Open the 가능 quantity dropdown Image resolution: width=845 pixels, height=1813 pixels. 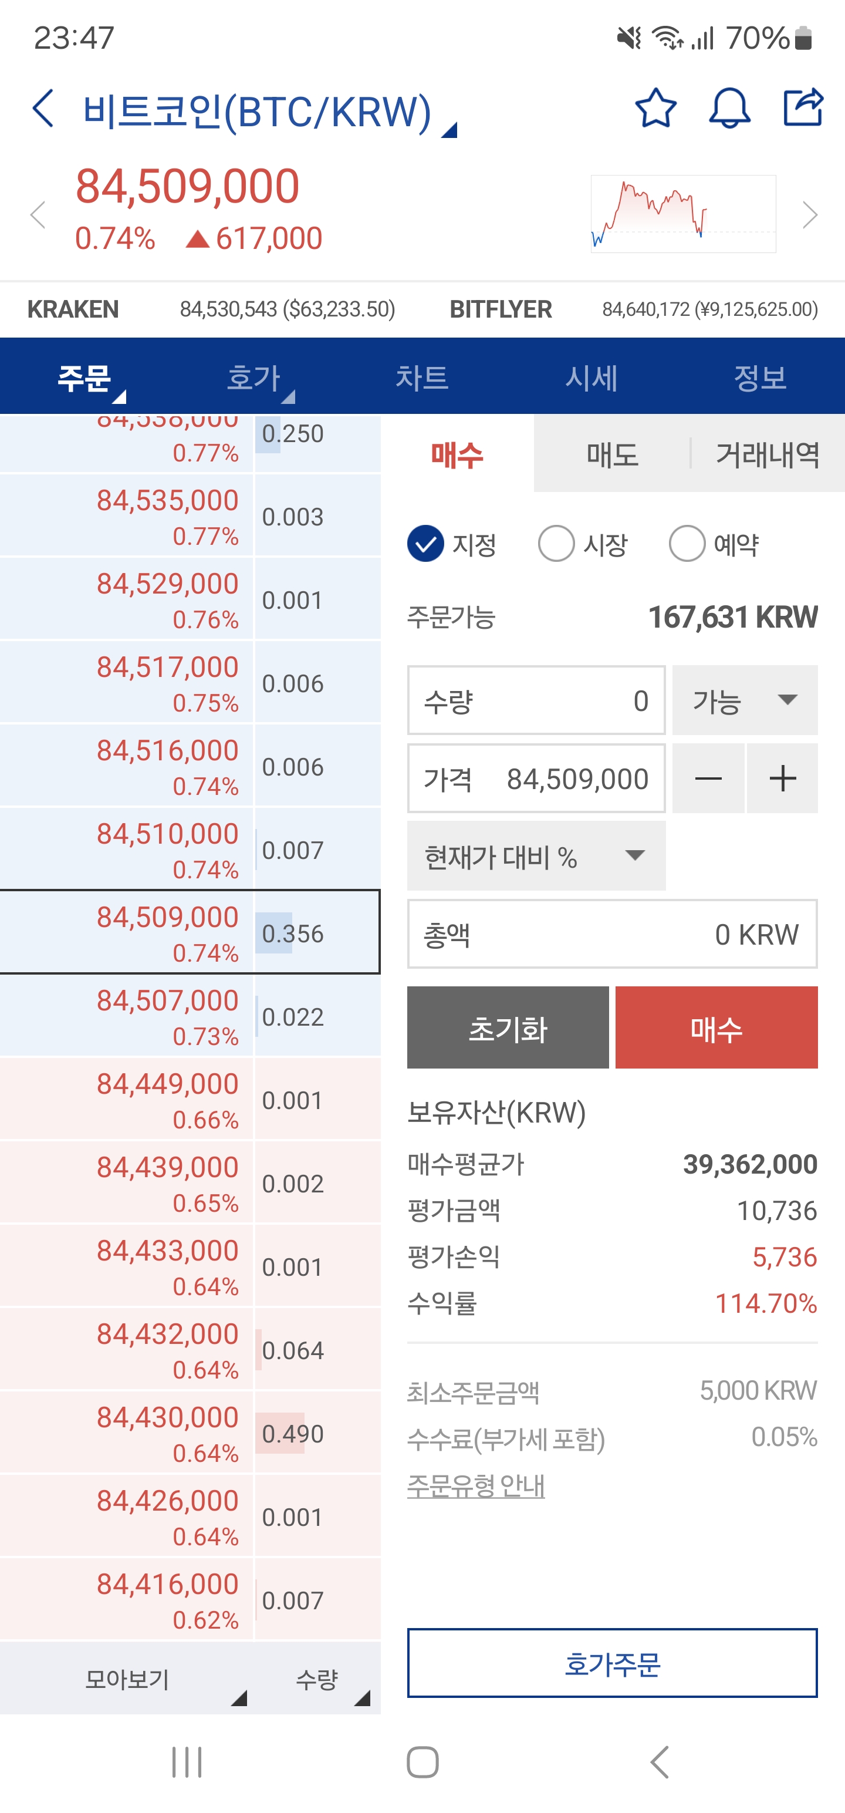(745, 700)
